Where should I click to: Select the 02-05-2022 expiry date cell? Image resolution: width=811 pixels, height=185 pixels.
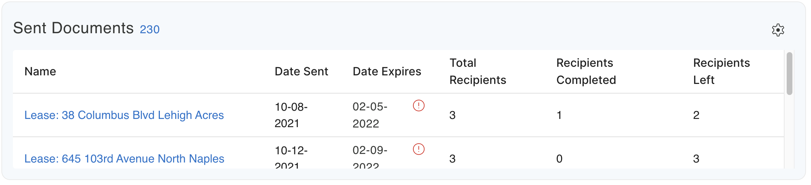click(x=370, y=115)
